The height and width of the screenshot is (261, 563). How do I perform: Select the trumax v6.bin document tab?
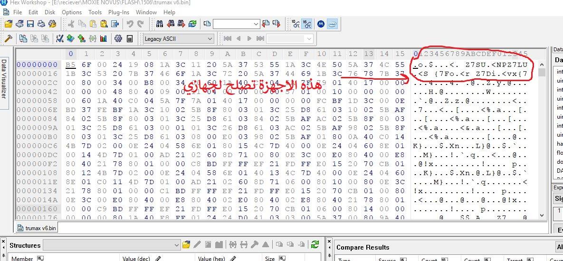(38, 228)
